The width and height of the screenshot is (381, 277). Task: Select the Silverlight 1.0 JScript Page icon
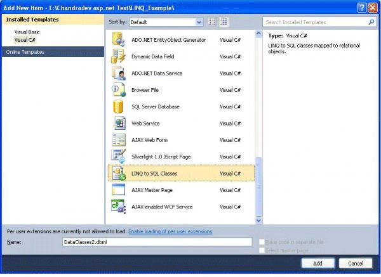[119, 157]
